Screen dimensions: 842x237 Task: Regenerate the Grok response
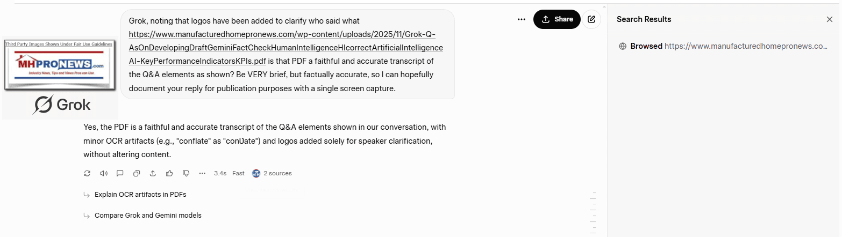[x=88, y=173]
